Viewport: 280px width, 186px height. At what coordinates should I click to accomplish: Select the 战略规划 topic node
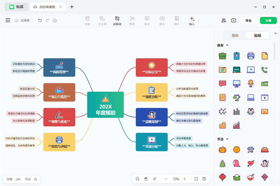click(151, 117)
